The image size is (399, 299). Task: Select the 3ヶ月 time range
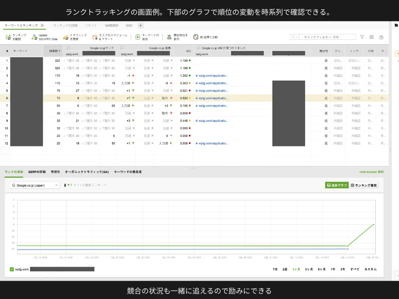308,269
